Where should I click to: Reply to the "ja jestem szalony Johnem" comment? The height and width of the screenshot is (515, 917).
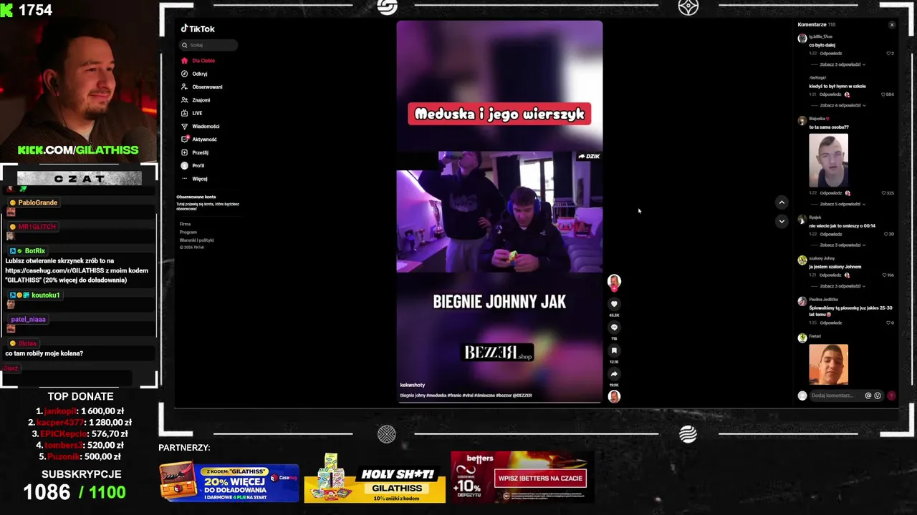(831, 275)
